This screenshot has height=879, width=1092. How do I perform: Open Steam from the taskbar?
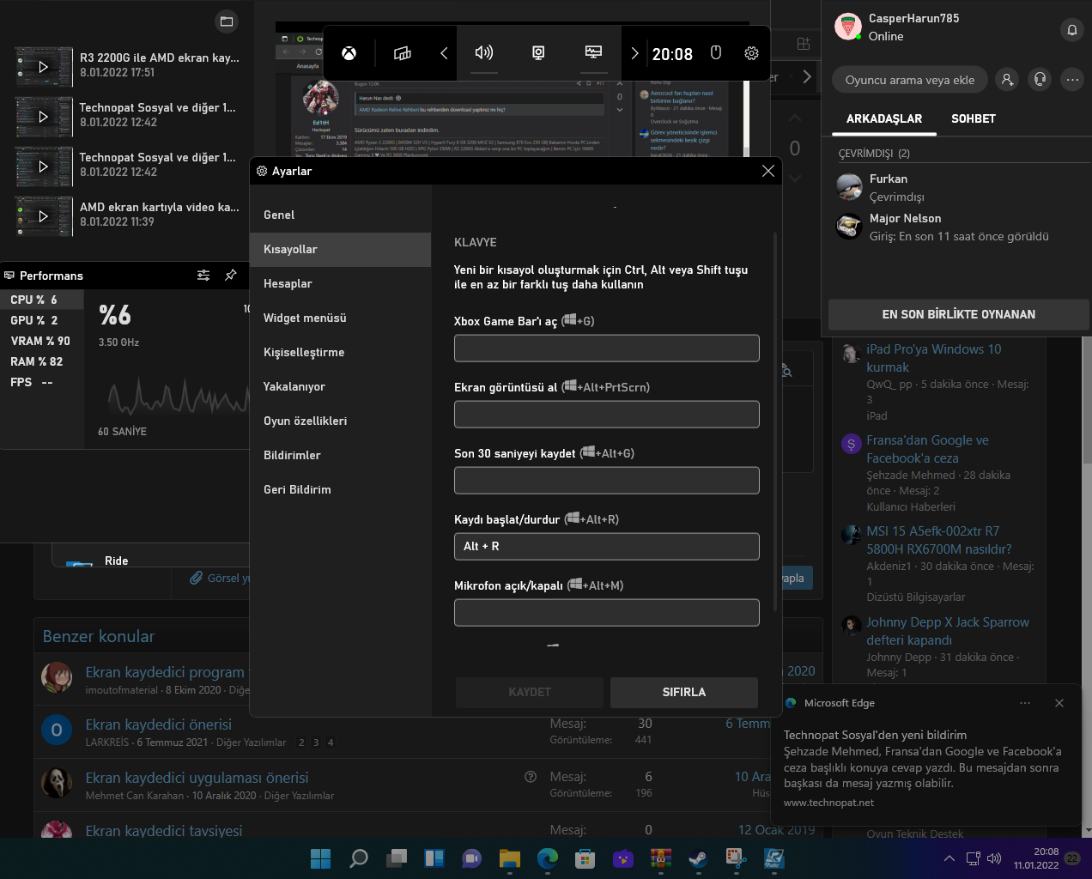click(698, 858)
